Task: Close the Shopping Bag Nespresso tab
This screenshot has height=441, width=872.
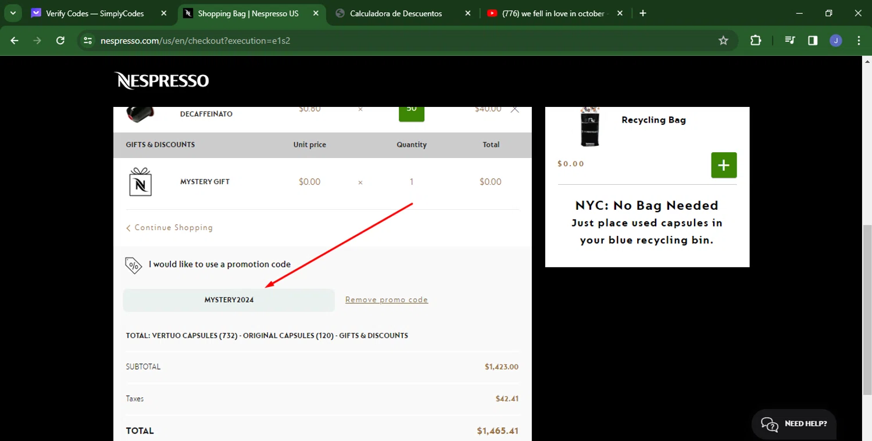Action: (x=316, y=13)
